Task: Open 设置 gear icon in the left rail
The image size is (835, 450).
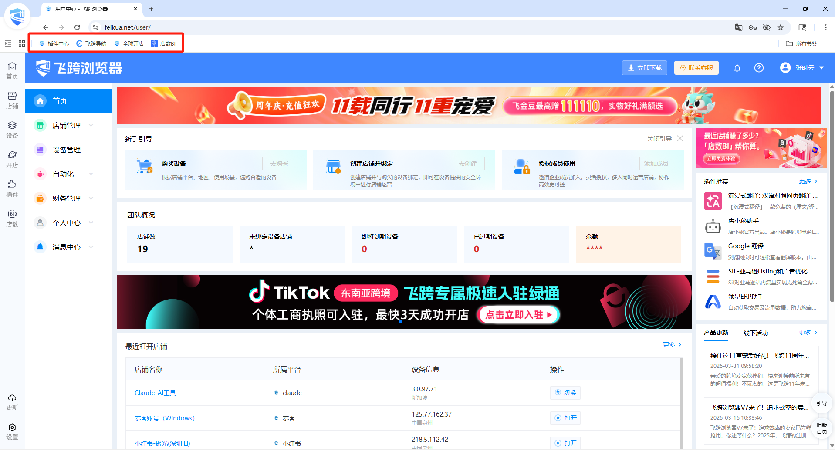Action: tap(12, 431)
